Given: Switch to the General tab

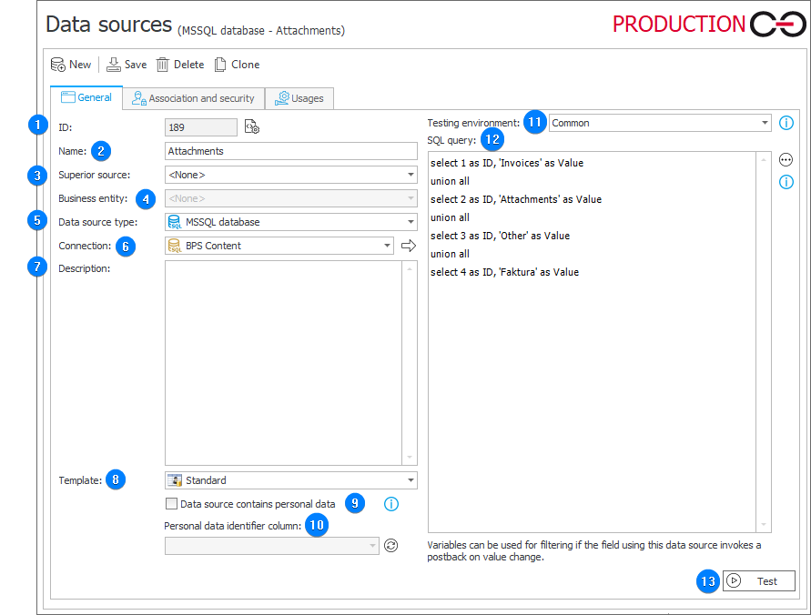Looking at the screenshot, I should (86, 97).
